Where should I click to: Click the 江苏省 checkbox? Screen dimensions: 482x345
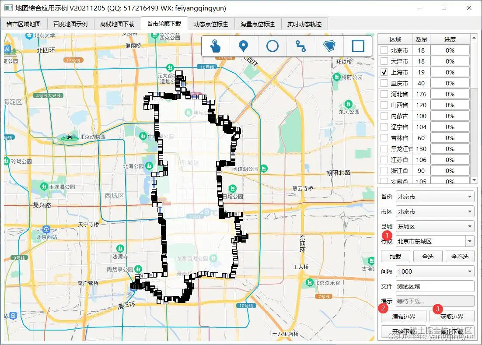click(384, 160)
